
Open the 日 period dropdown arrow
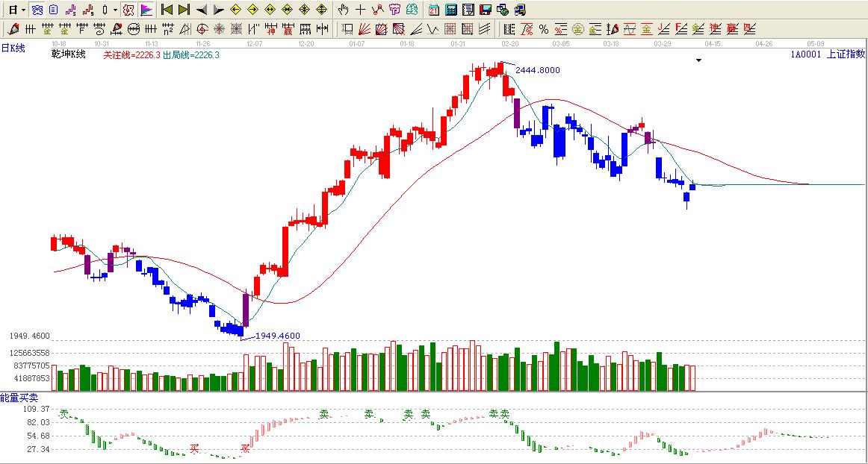pyautogui.click(x=23, y=10)
